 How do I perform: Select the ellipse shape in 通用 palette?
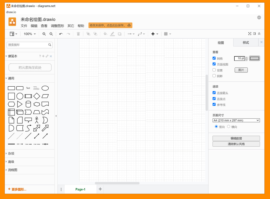point(45,88)
